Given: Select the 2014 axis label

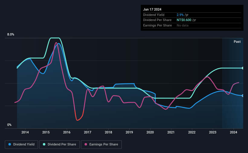Looking at the screenshot, I should tap(25, 132).
